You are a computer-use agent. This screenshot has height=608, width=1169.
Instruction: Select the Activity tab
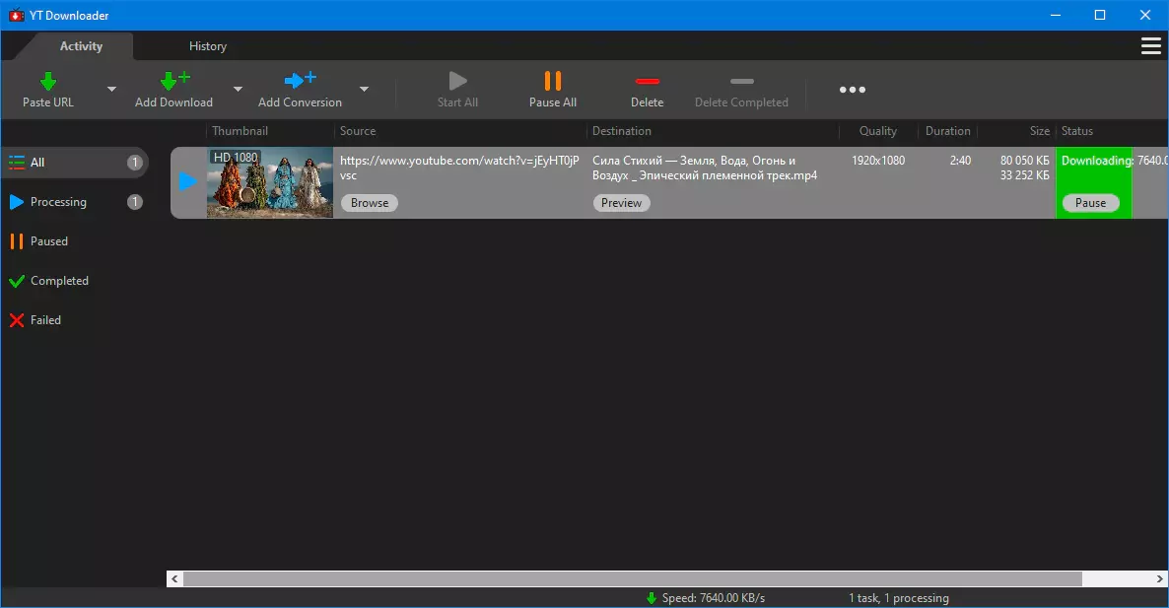(81, 46)
